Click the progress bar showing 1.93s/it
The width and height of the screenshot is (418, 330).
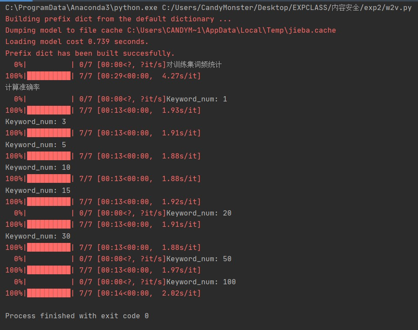49,111
